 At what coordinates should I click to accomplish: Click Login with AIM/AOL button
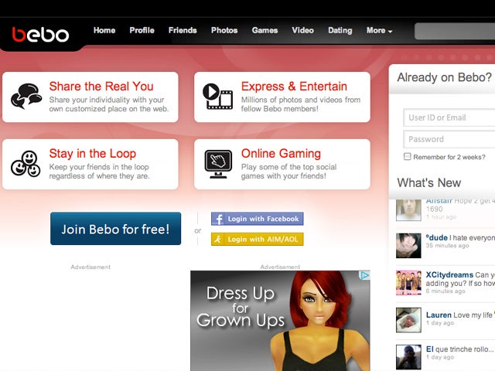[258, 239]
